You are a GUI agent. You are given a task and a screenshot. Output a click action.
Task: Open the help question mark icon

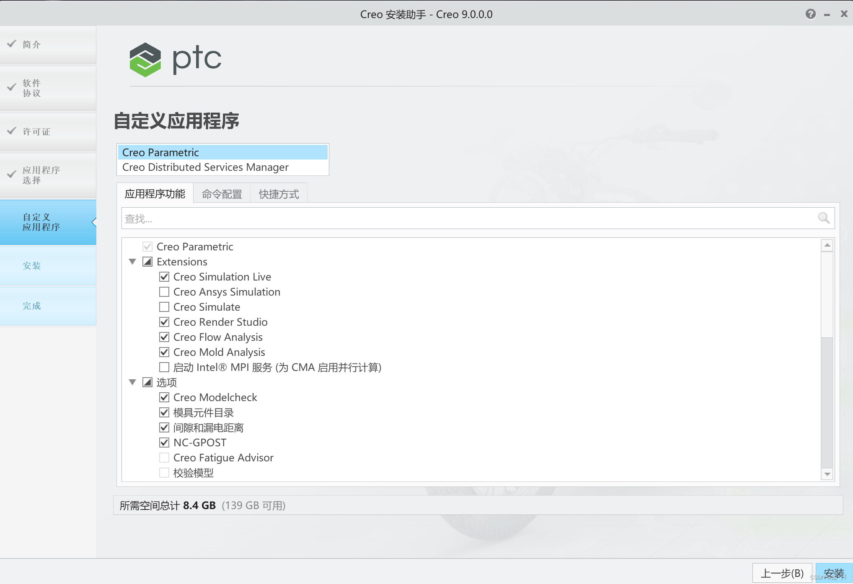tap(811, 14)
